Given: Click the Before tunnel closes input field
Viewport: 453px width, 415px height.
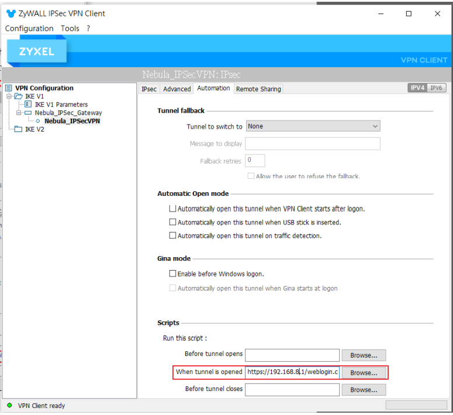Looking at the screenshot, I should coord(292,389).
